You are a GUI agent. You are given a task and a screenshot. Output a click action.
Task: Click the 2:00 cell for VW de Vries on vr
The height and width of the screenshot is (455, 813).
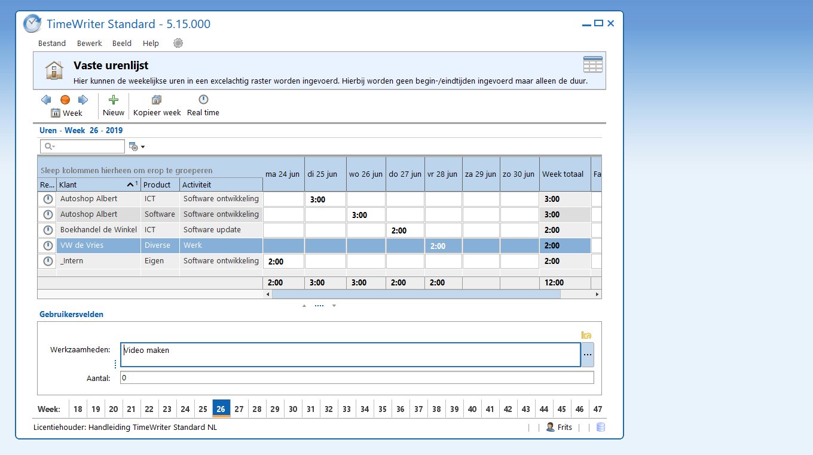tap(444, 245)
